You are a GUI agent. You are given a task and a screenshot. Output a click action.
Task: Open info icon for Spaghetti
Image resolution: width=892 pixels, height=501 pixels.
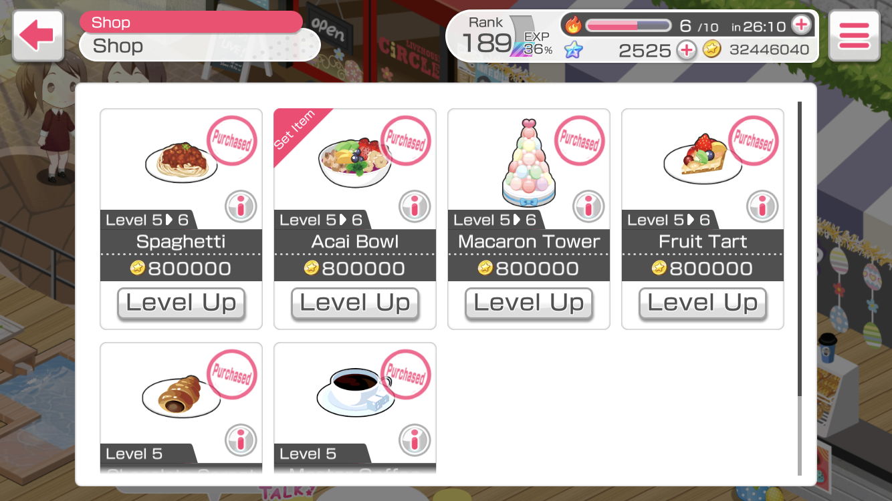[x=241, y=206]
